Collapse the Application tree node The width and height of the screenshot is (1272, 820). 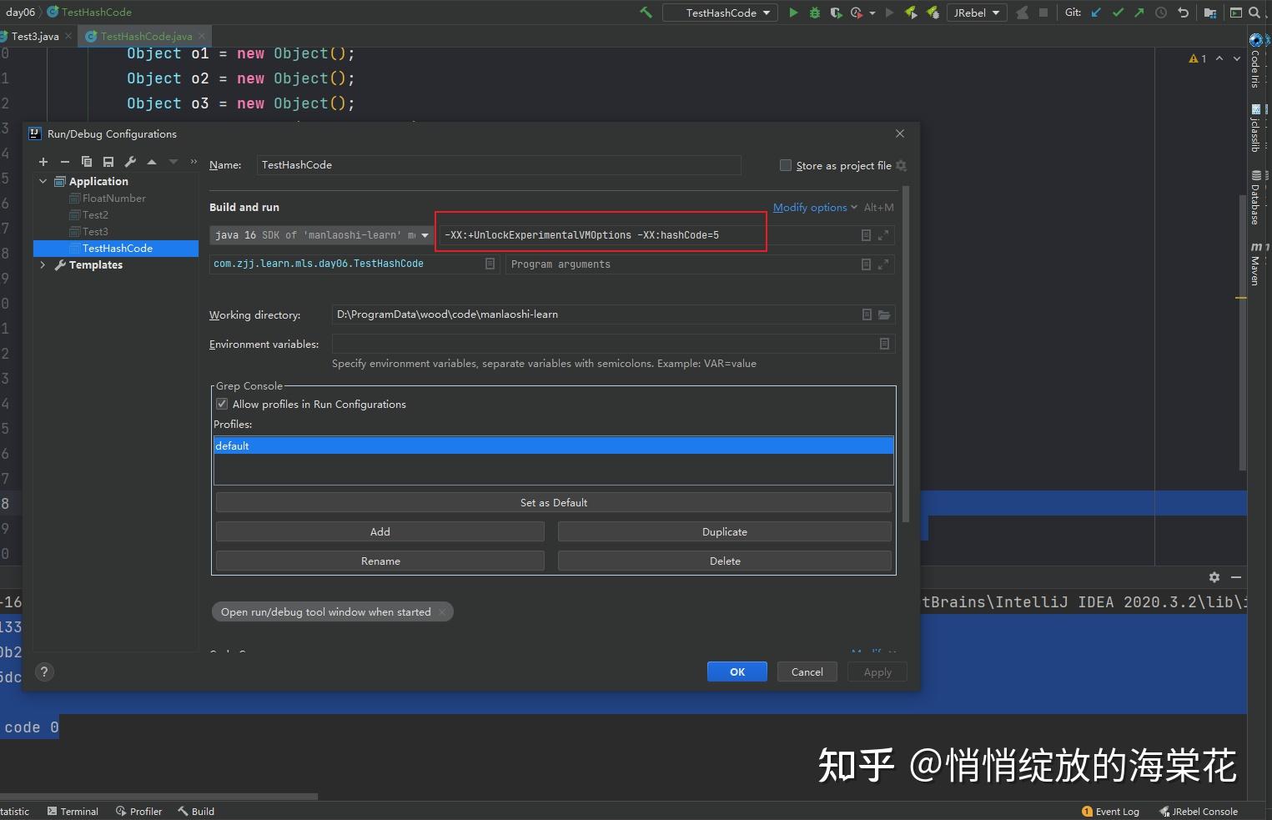43,181
